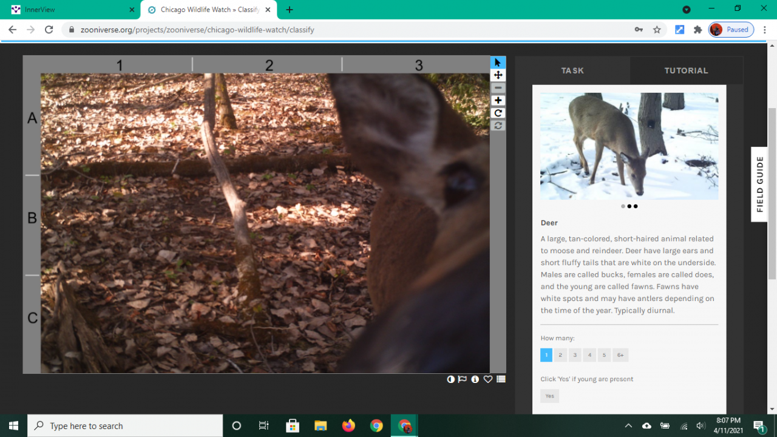Screen dimensions: 777x437
Task: Open the tab search dropdown
Action: pyautogui.click(x=687, y=10)
